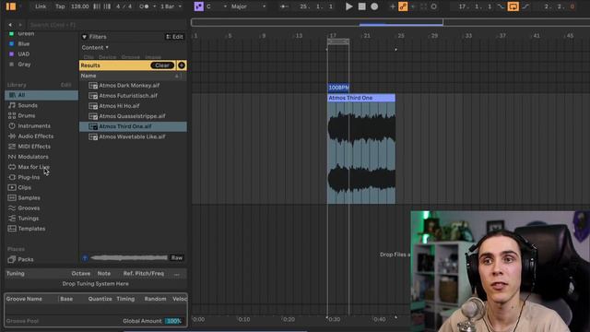
Task: Click the browser back arrow
Action: [x=10, y=25]
